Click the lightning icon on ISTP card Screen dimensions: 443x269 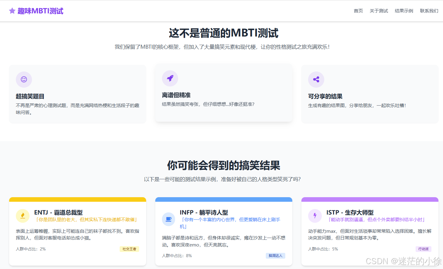click(315, 216)
